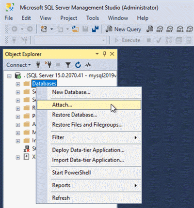Click the Activity Monitor icon

click(88, 65)
